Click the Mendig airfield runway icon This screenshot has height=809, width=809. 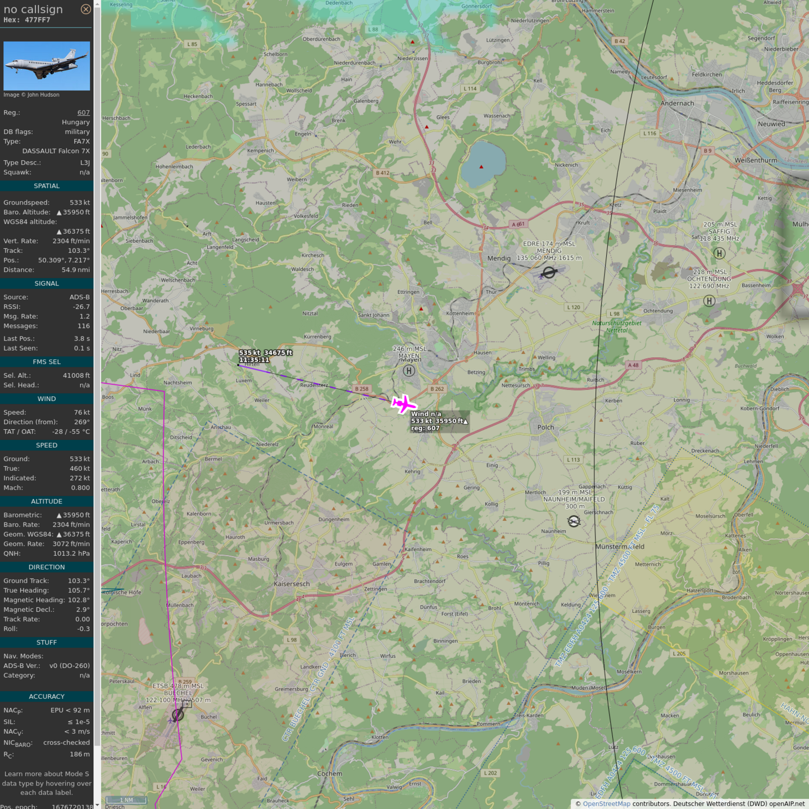(x=549, y=272)
